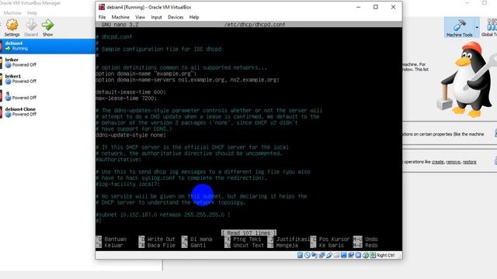497x279 pixels.
Task: Follow the 'create' link in Manager
Action: 438,162
